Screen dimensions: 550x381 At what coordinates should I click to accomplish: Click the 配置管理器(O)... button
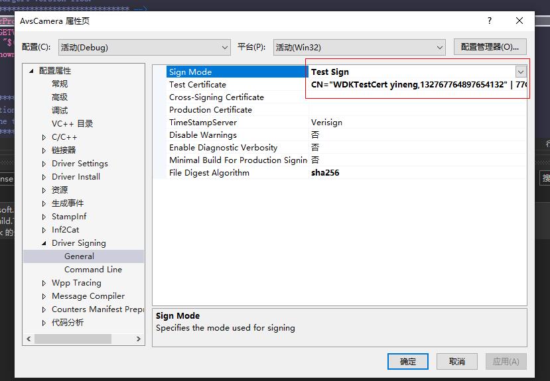tap(490, 47)
